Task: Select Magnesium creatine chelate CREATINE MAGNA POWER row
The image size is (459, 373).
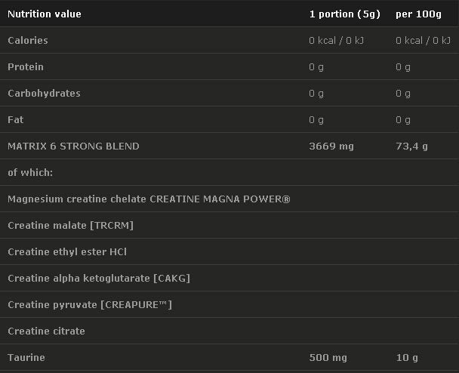Action: pos(149,199)
